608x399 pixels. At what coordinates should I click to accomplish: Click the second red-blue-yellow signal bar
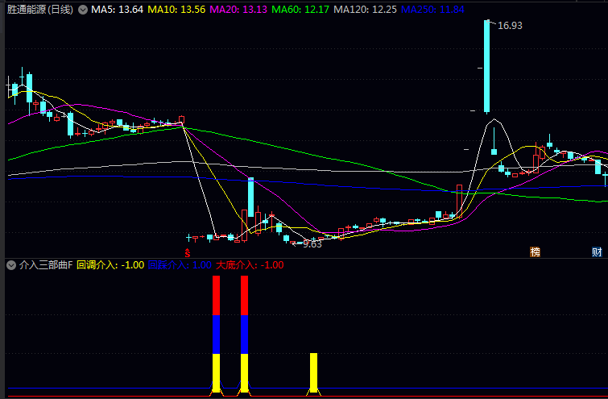tap(244, 335)
